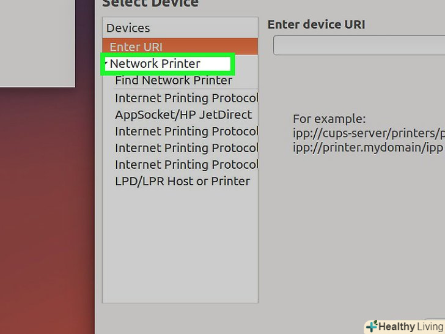The height and width of the screenshot is (334, 445).
Task: Click the Enter device URI label
Action: [x=316, y=24]
